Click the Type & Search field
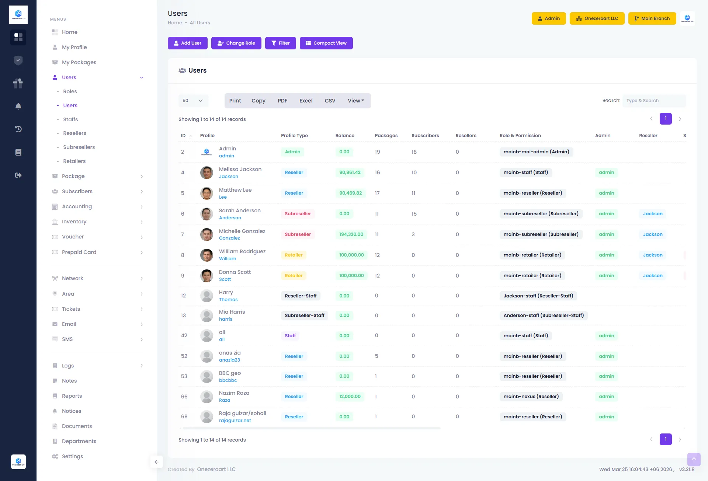The image size is (708, 481). pyautogui.click(x=654, y=101)
